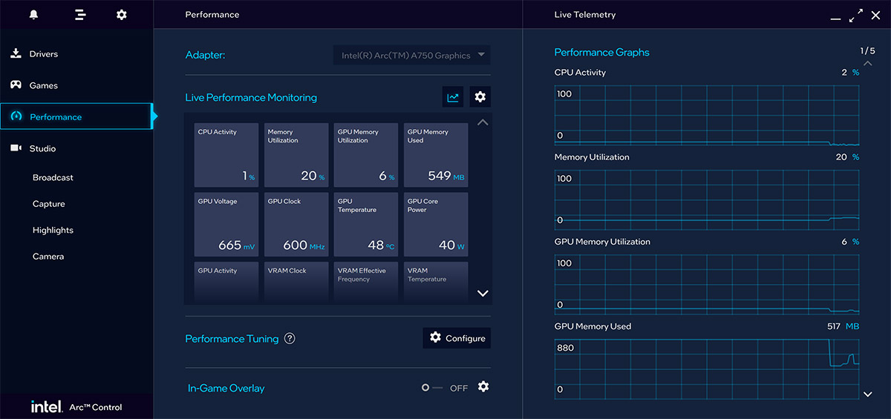
Task: Click the Performance Tuning help icon
Action: (x=290, y=339)
